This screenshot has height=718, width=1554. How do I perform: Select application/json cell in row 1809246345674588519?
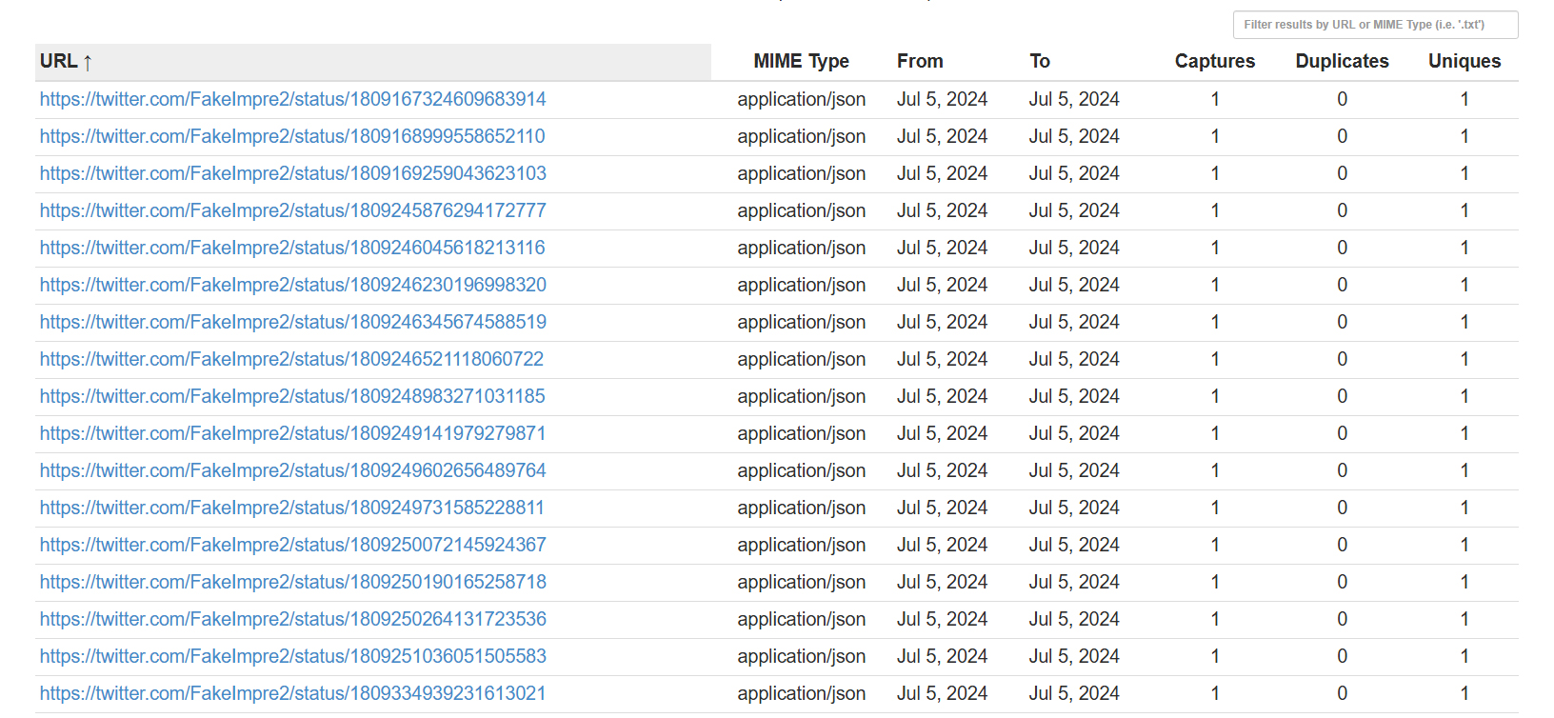pyautogui.click(x=801, y=322)
